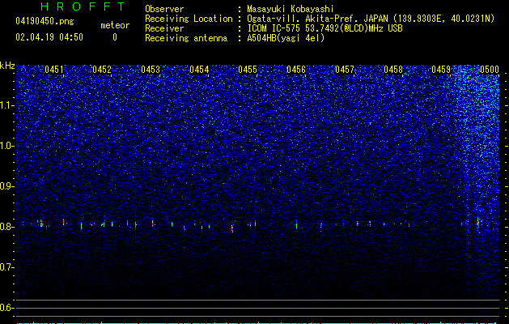This screenshot has height=324, width=509.
Task: Click the 0.7 kHz axis label
Action: 7,267
